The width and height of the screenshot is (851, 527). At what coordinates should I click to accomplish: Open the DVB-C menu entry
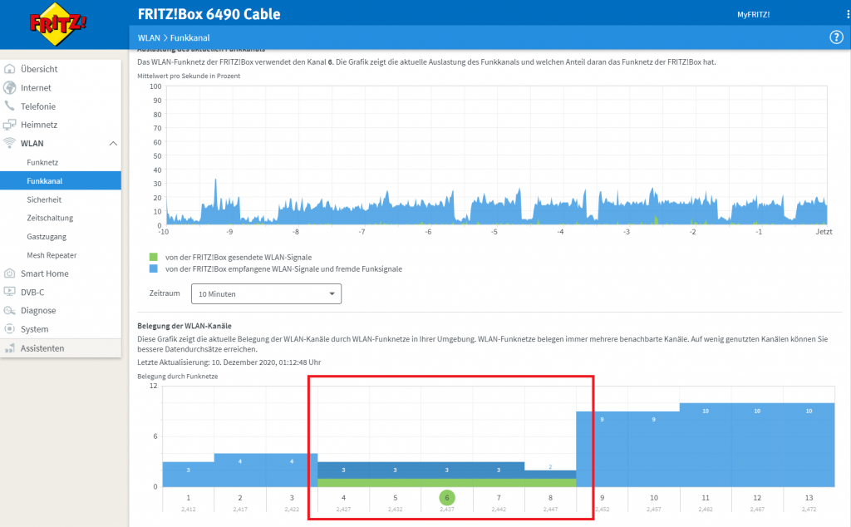[32, 292]
